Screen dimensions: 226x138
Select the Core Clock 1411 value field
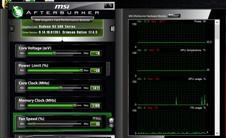tap(95, 88)
